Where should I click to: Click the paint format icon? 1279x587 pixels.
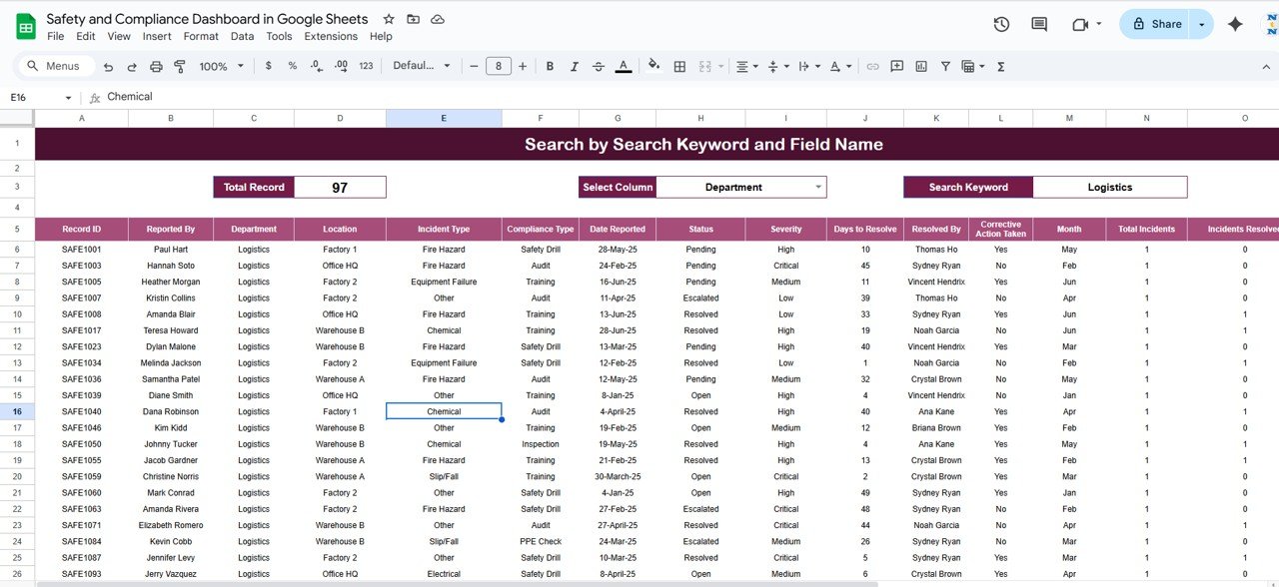click(180, 66)
